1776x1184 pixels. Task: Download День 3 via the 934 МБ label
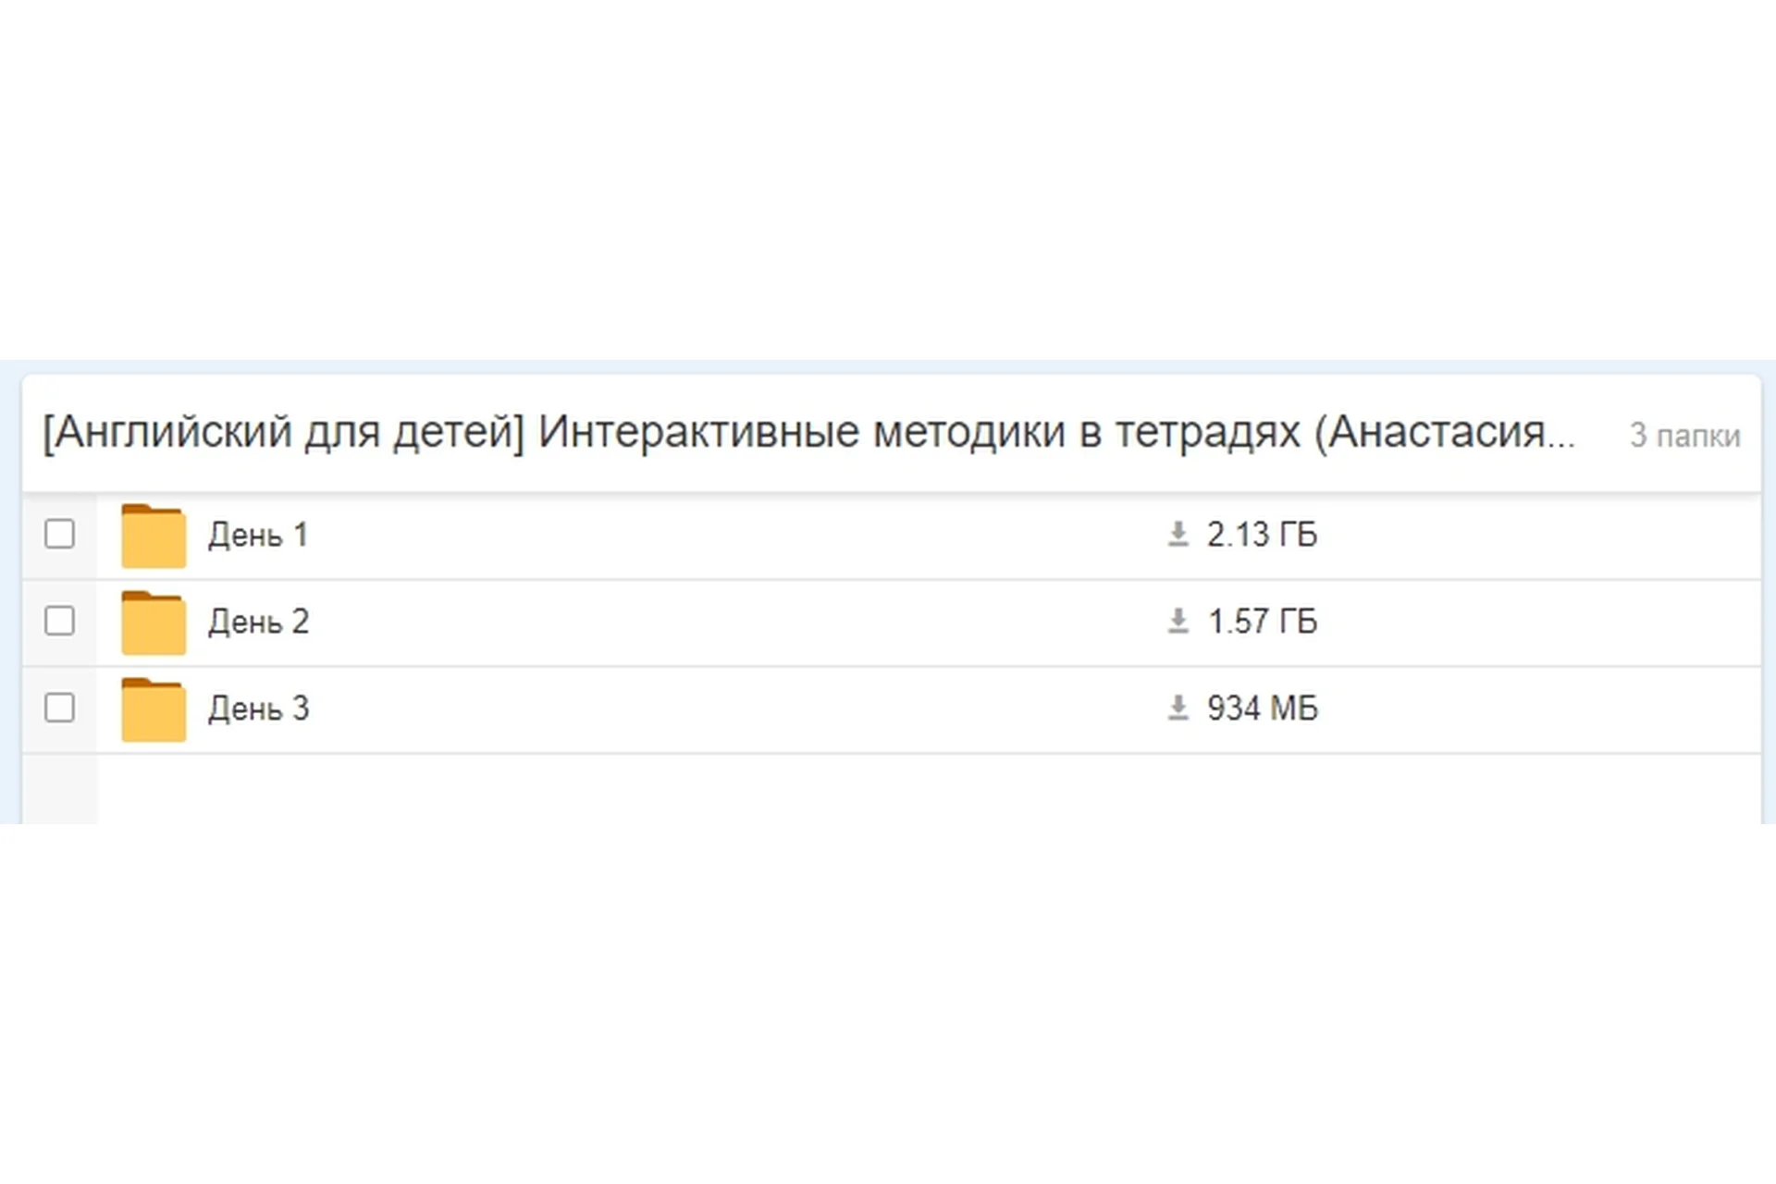(x=1262, y=709)
